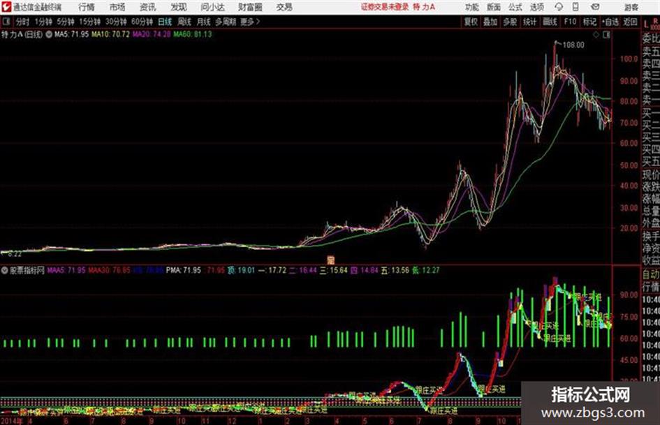Open the 资讯 menu
Image resolution: width=660 pixels, height=425 pixels.
click(148, 7)
